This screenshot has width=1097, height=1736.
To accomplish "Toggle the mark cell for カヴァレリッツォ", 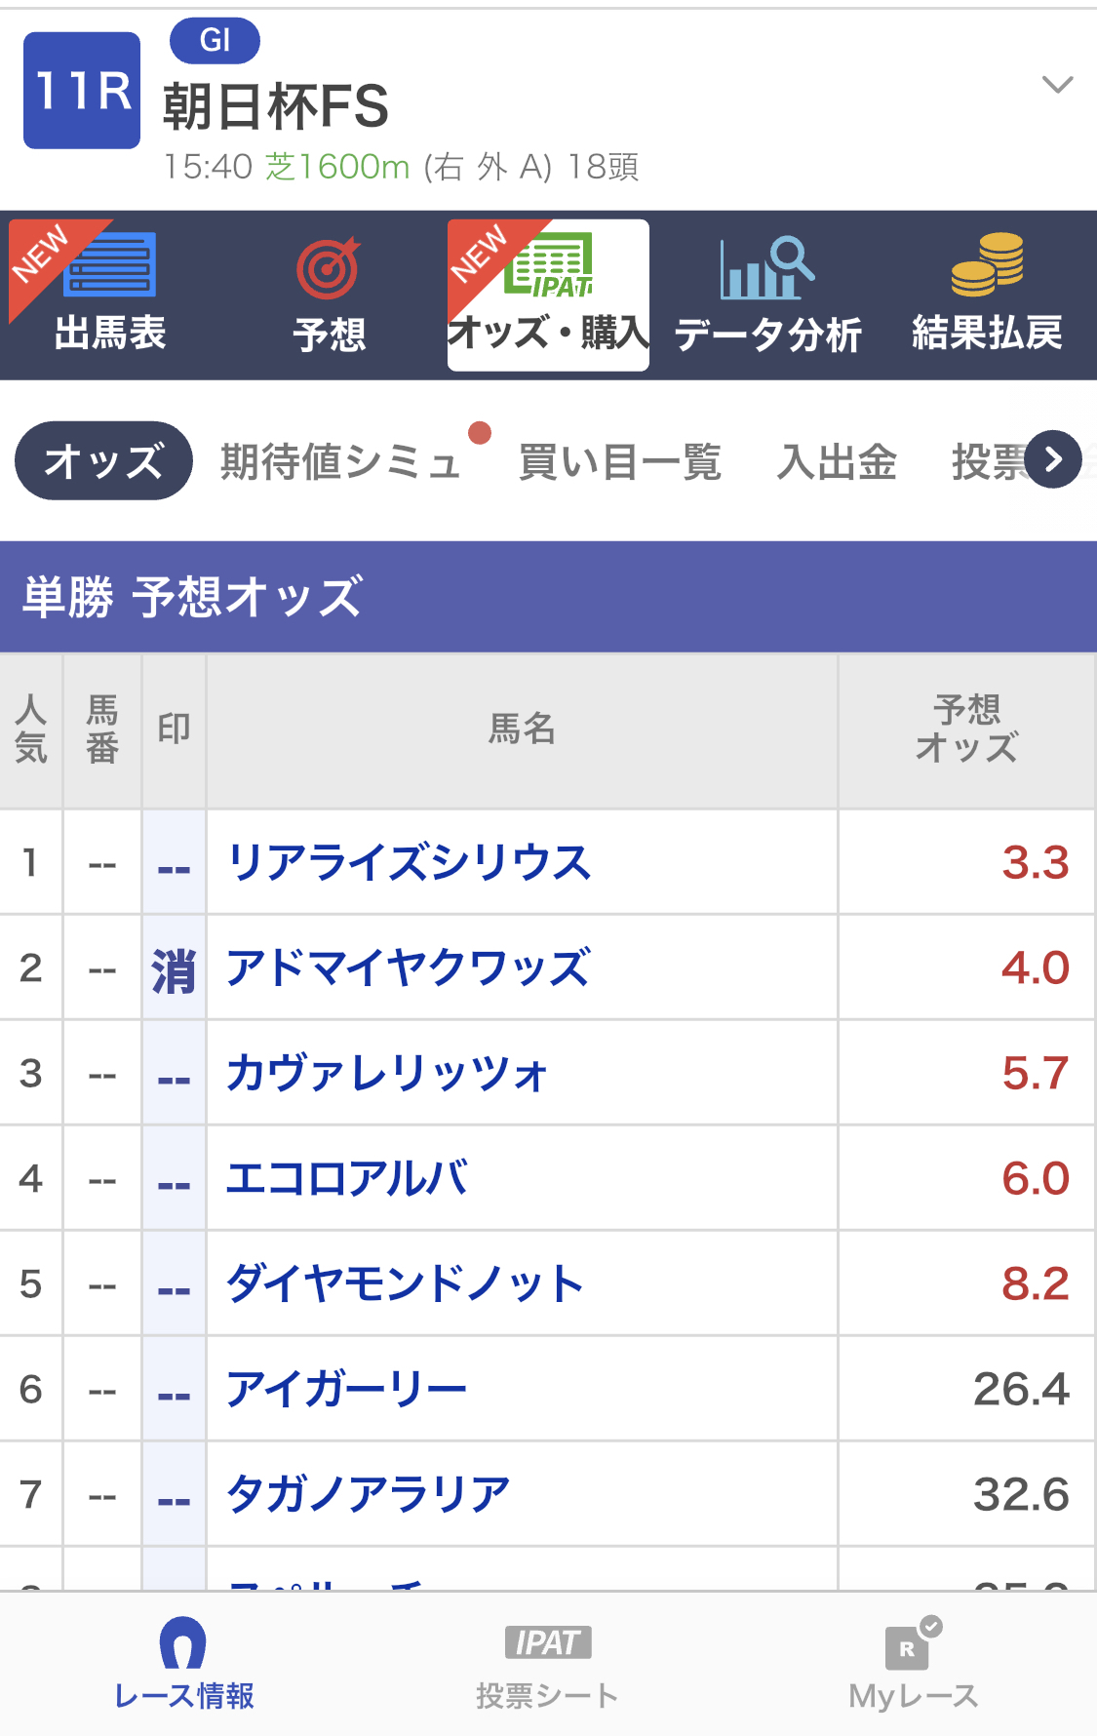I will coord(174,1076).
